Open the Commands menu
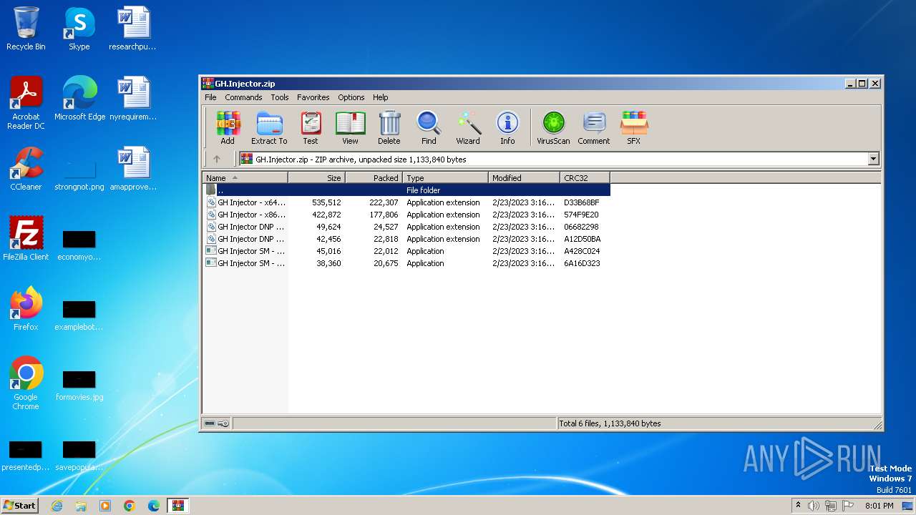 (x=243, y=97)
